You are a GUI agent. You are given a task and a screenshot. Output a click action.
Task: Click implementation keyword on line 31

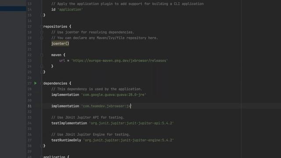[x=65, y=106]
